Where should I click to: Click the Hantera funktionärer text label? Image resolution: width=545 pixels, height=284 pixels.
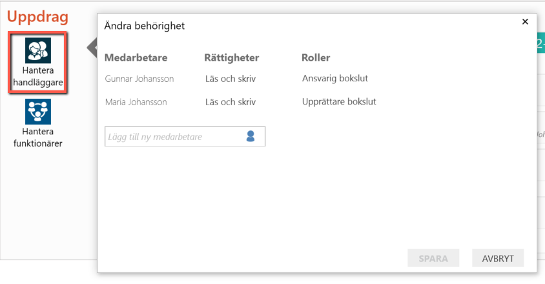click(38, 137)
